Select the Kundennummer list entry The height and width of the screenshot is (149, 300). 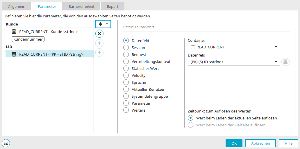tap(28, 39)
